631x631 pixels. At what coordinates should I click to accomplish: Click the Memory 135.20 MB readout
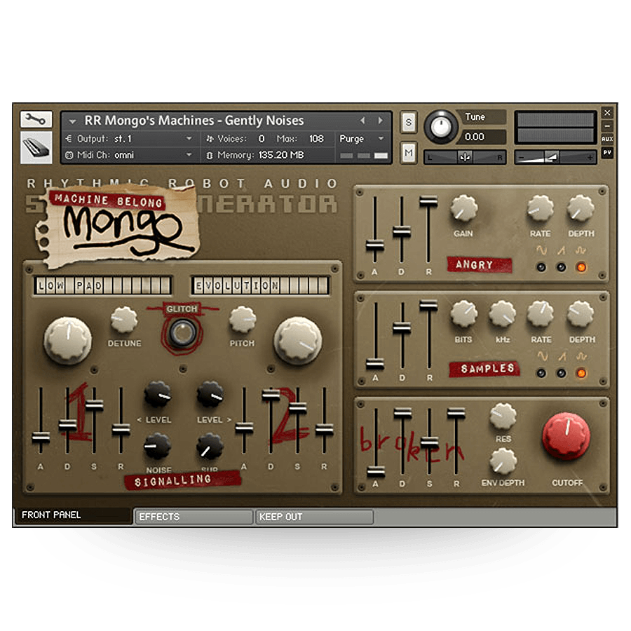coord(281,155)
